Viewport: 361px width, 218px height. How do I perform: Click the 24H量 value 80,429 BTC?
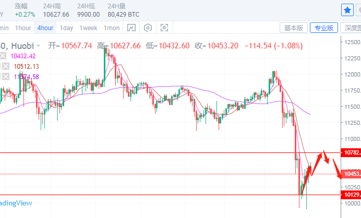pos(124,15)
